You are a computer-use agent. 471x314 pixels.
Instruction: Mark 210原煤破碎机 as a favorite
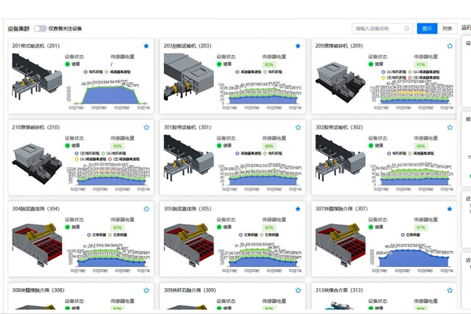coord(146,127)
